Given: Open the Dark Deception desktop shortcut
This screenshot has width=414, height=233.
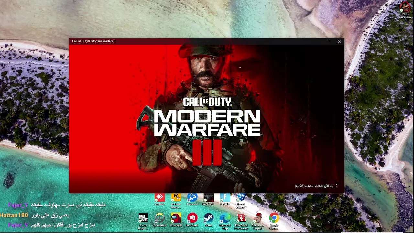Looking at the screenshot, I should 405,10.
